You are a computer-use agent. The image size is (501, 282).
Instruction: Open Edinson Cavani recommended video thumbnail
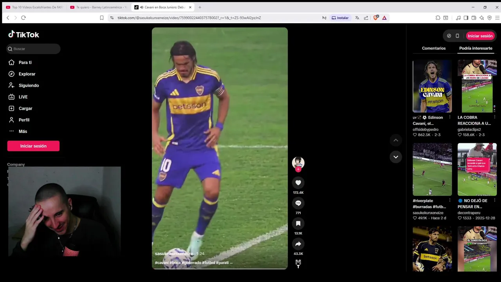pos(432,86)
